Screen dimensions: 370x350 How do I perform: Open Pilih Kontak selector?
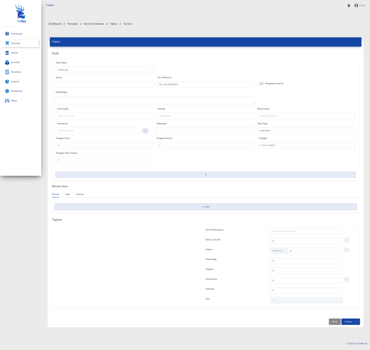pos(206,116)
